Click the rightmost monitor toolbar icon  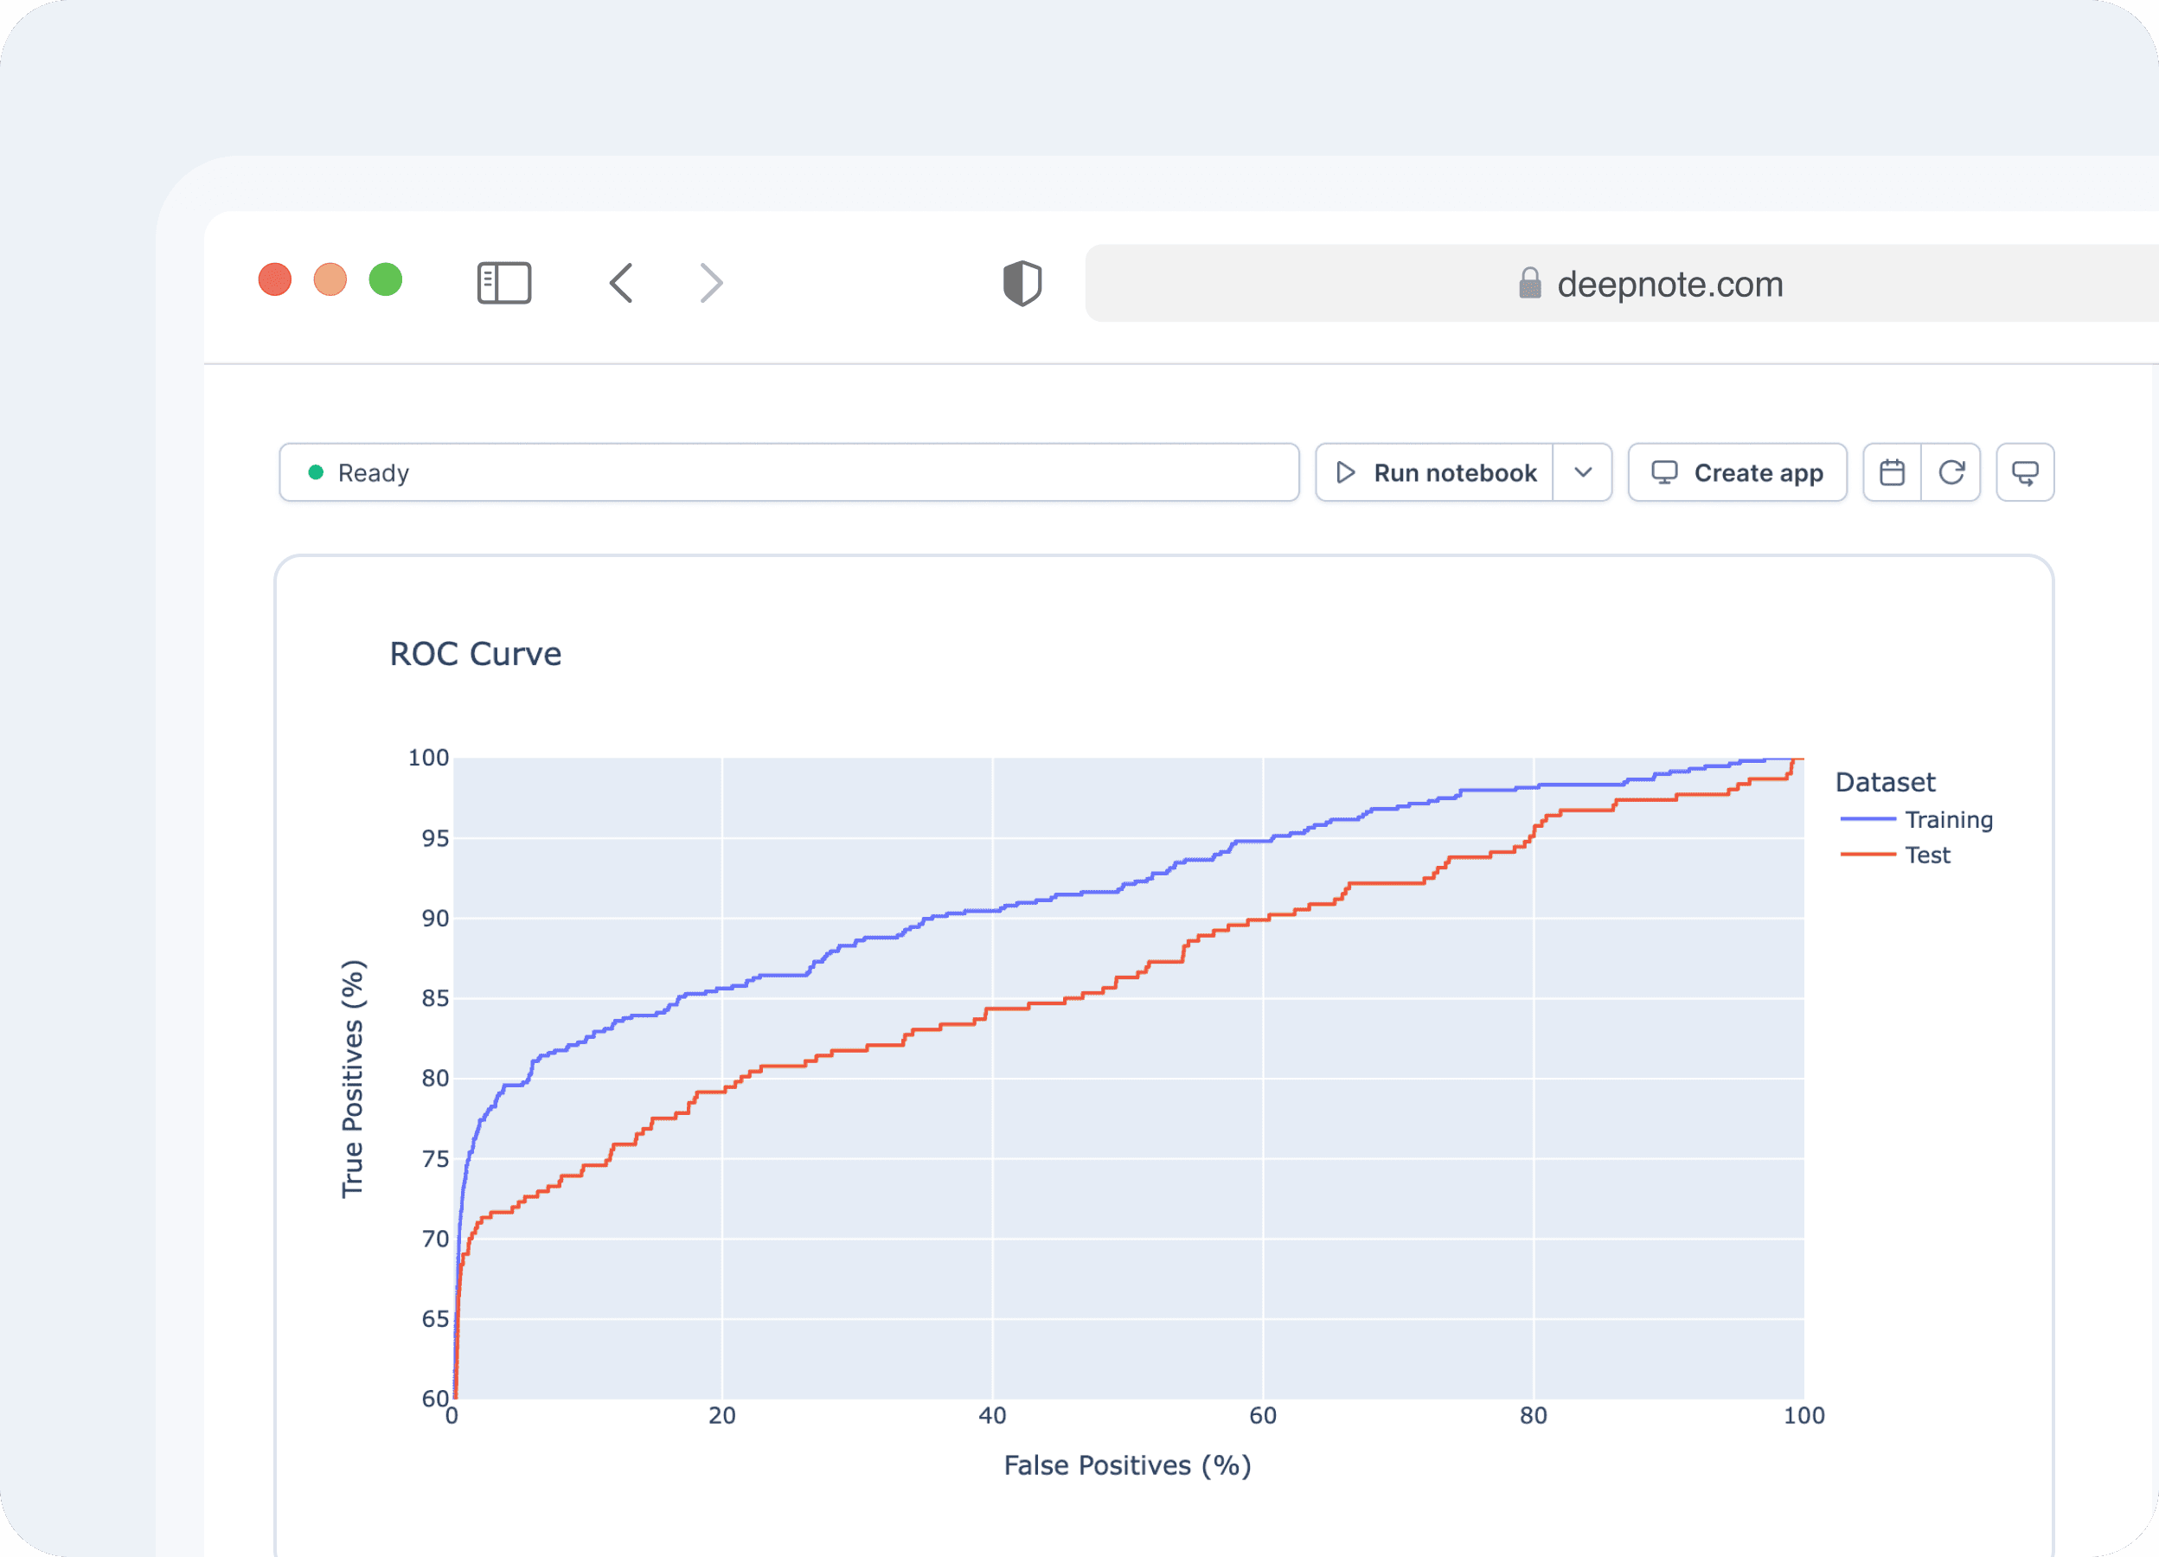tap(2025, 472)
